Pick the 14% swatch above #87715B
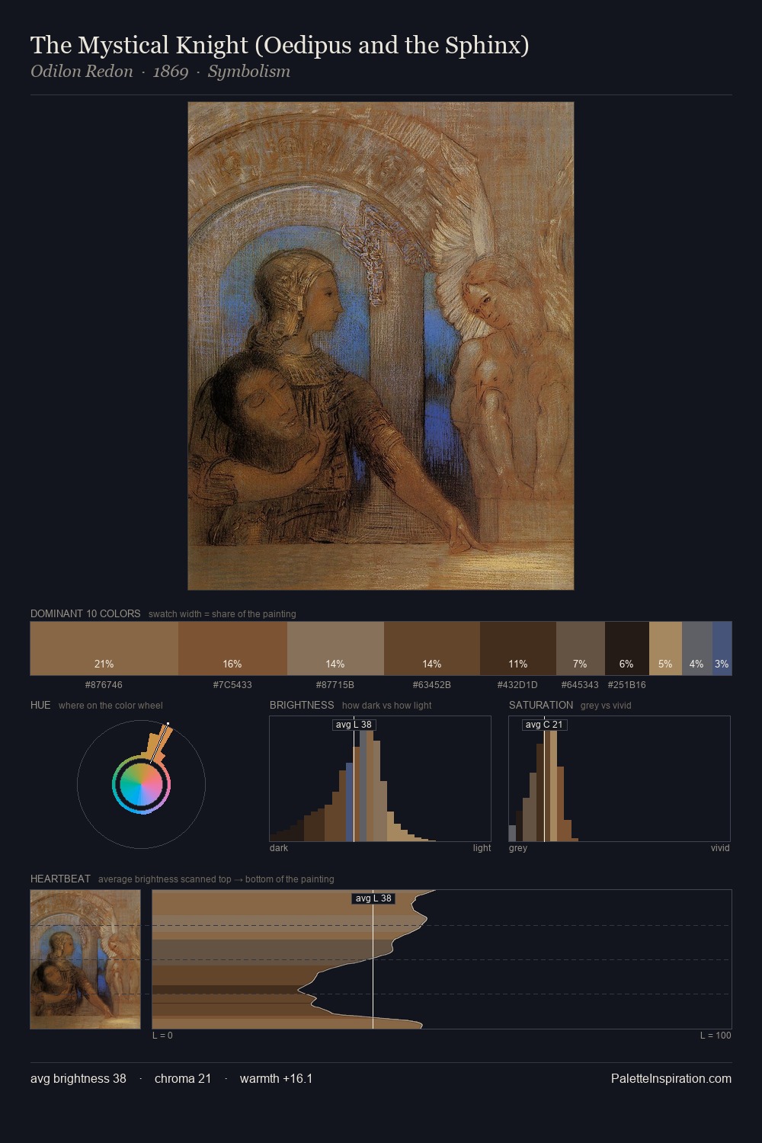The width and height of the screenshot is (762, 1143). [335, 648]
